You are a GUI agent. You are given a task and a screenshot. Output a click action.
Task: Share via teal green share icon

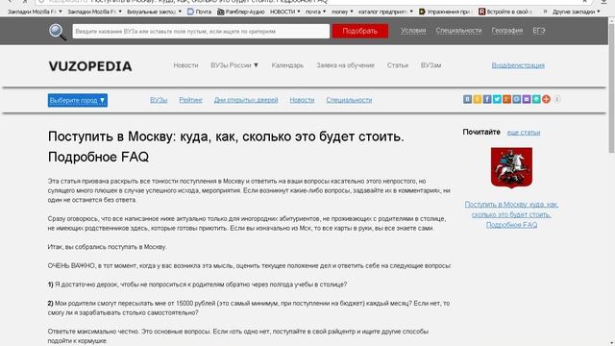tap(536, 99)
